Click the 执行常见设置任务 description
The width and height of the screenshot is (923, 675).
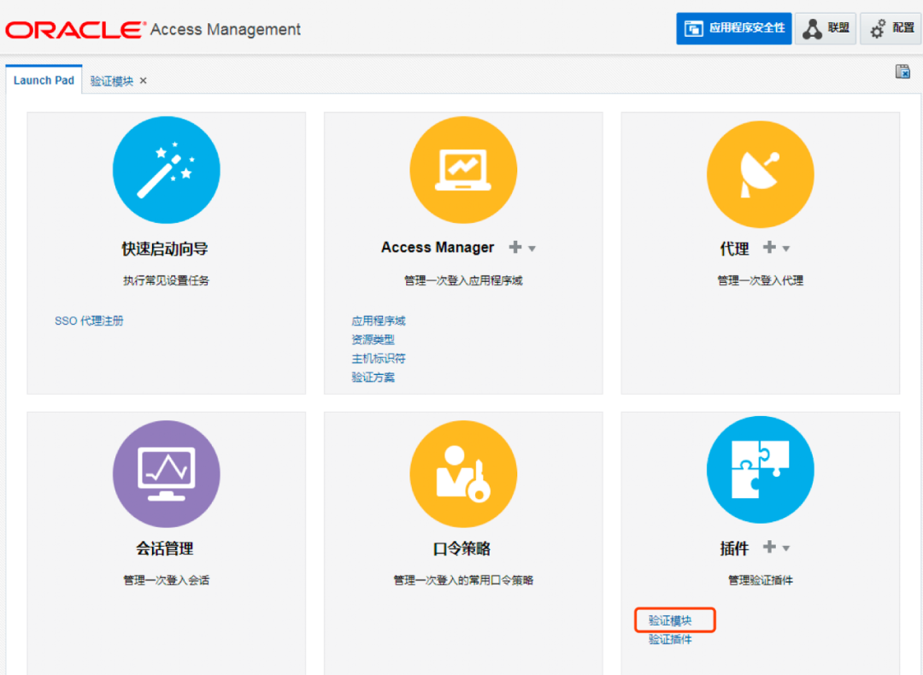click(x=166, y=280)
